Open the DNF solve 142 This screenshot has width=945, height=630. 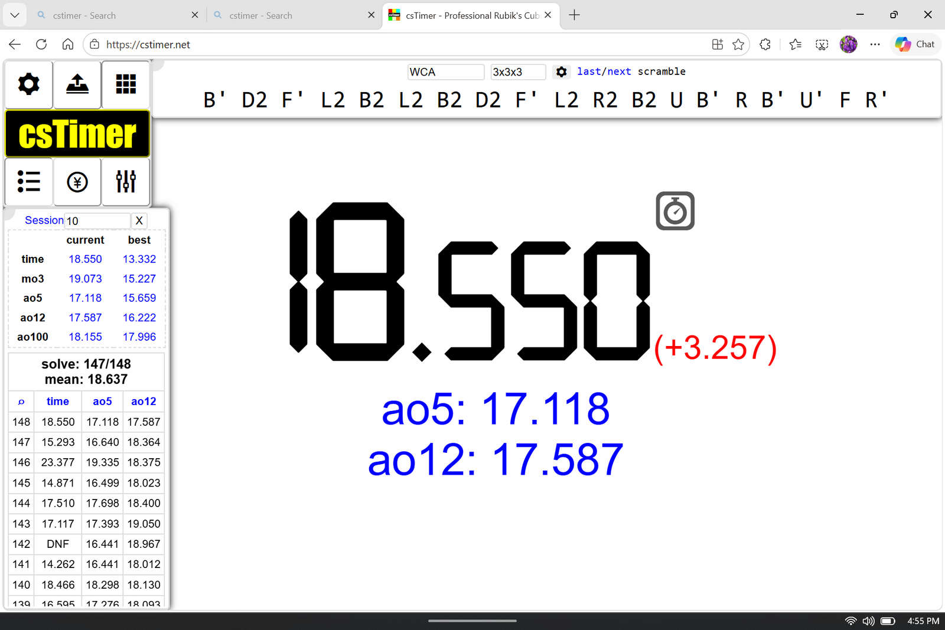58,544
